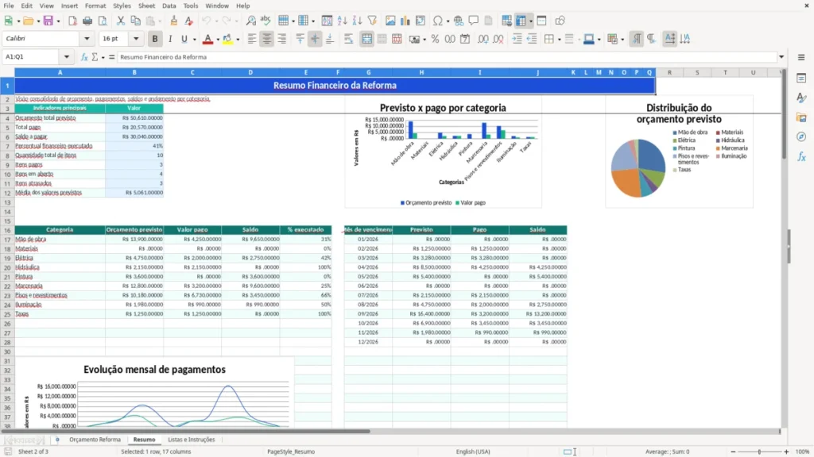The image size is (814, 457).
Task: Click the Format as Date icon
Action: [x=465, y=39]
